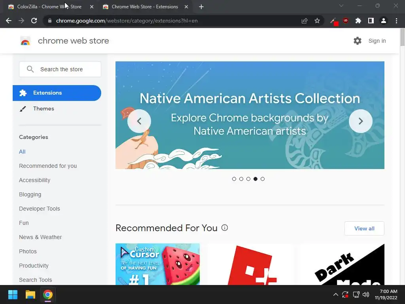Go back to the previous page
Screen dimensions: 405x304
click(x=9, y=21)
